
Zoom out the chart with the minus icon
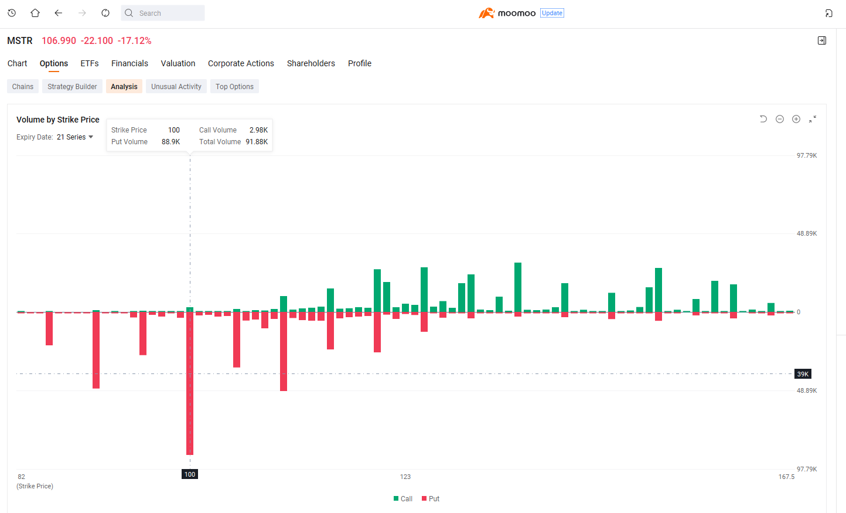point(780,119)
